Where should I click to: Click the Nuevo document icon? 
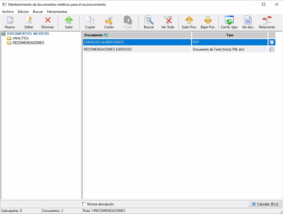click(10, 21)
